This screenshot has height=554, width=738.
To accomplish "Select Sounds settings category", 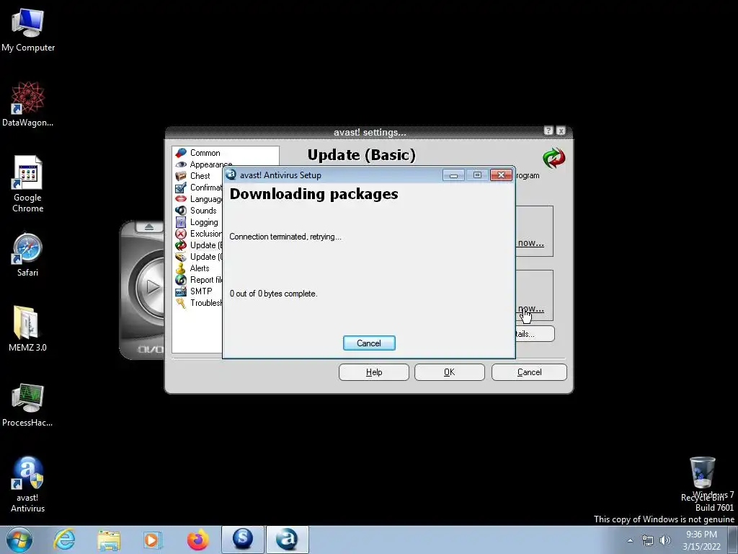I will [x=203, y=211].
